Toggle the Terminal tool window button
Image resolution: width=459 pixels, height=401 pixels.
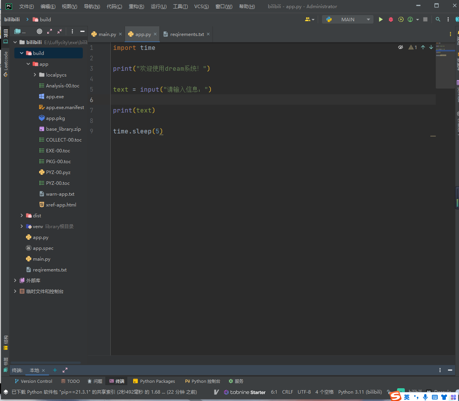(117, 381)
